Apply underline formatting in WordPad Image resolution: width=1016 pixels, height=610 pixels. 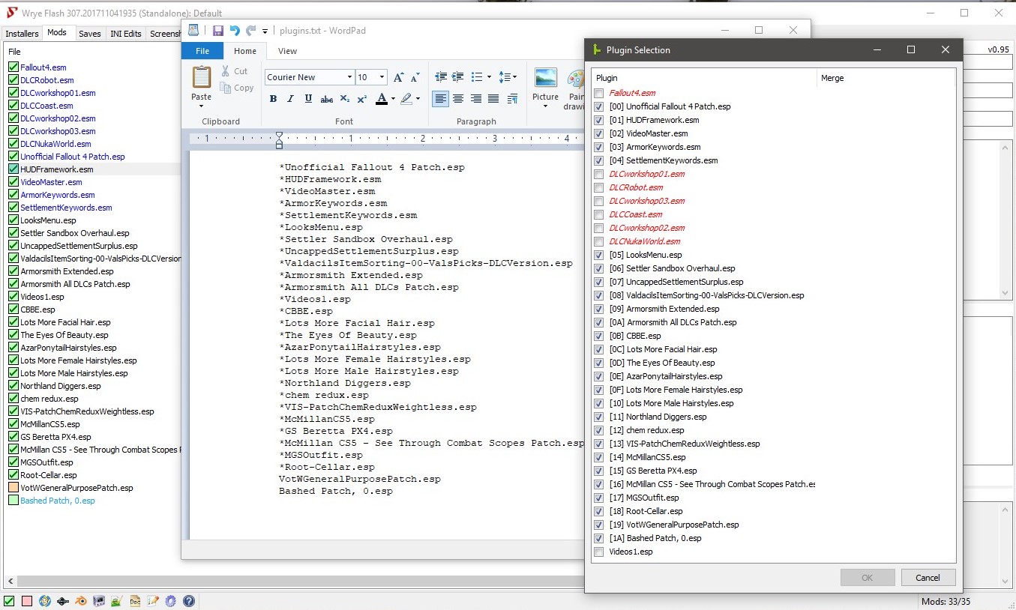pyautogui.click(x=308, y=99)
